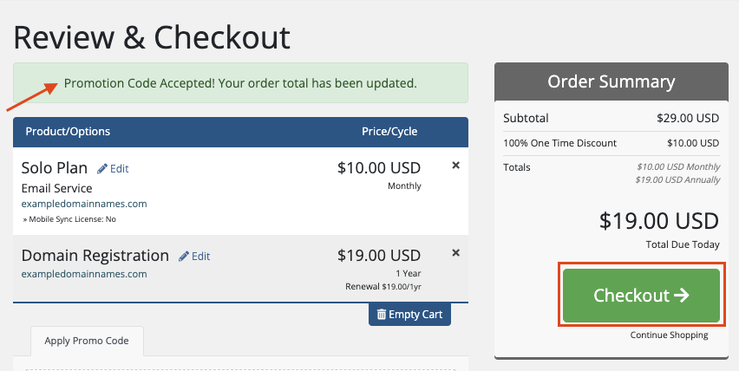The image size is (739, 371).
Task: Click the arrow icon on the Checkout button
Action: click(681, 296)
